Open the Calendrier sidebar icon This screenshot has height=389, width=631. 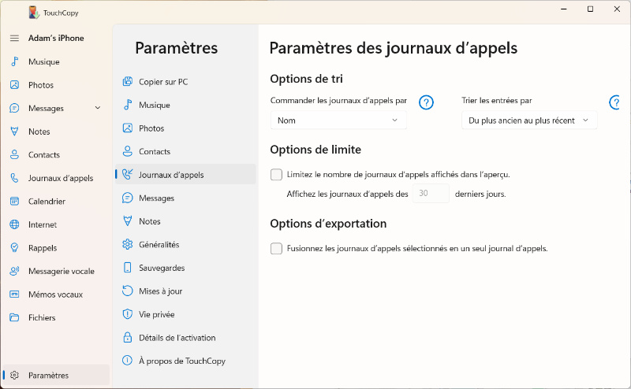pyautogui.click(x=14, y=202)
